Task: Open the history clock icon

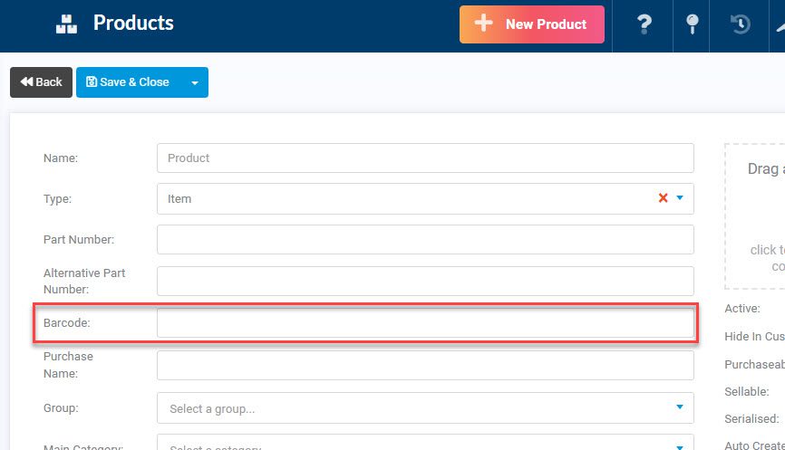Action: [740, 24]
